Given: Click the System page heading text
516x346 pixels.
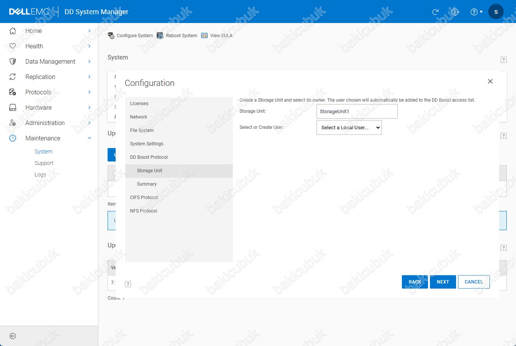Looking at the screenshot, I should [x=118, y=57].
